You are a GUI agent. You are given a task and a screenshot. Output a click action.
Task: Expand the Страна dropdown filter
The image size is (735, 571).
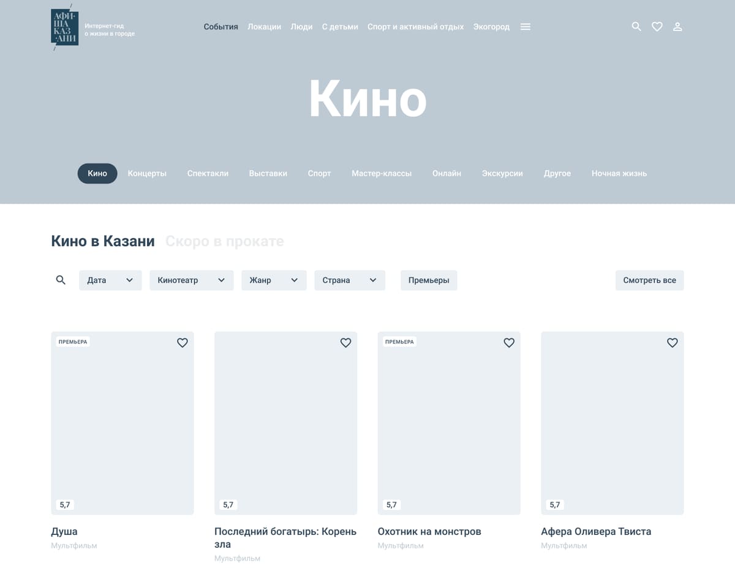click(x=350, y=280)
